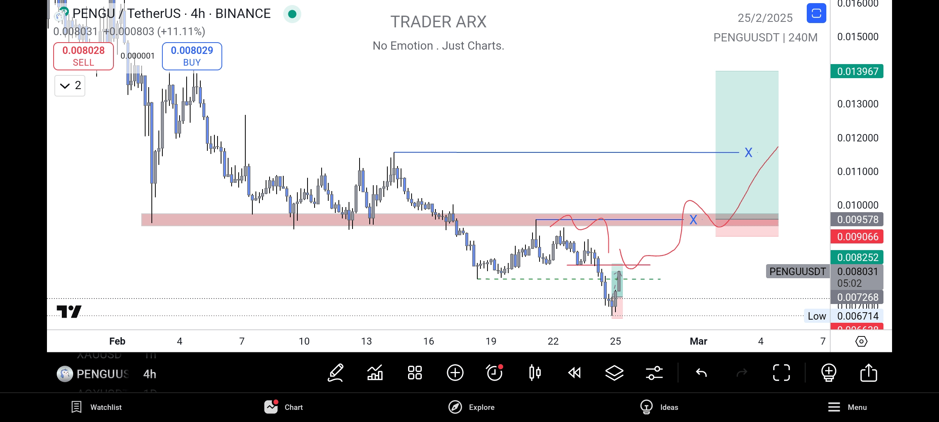Open the alert clock icon
Viewport: 939px width, 422px height.
coord(495,373)
